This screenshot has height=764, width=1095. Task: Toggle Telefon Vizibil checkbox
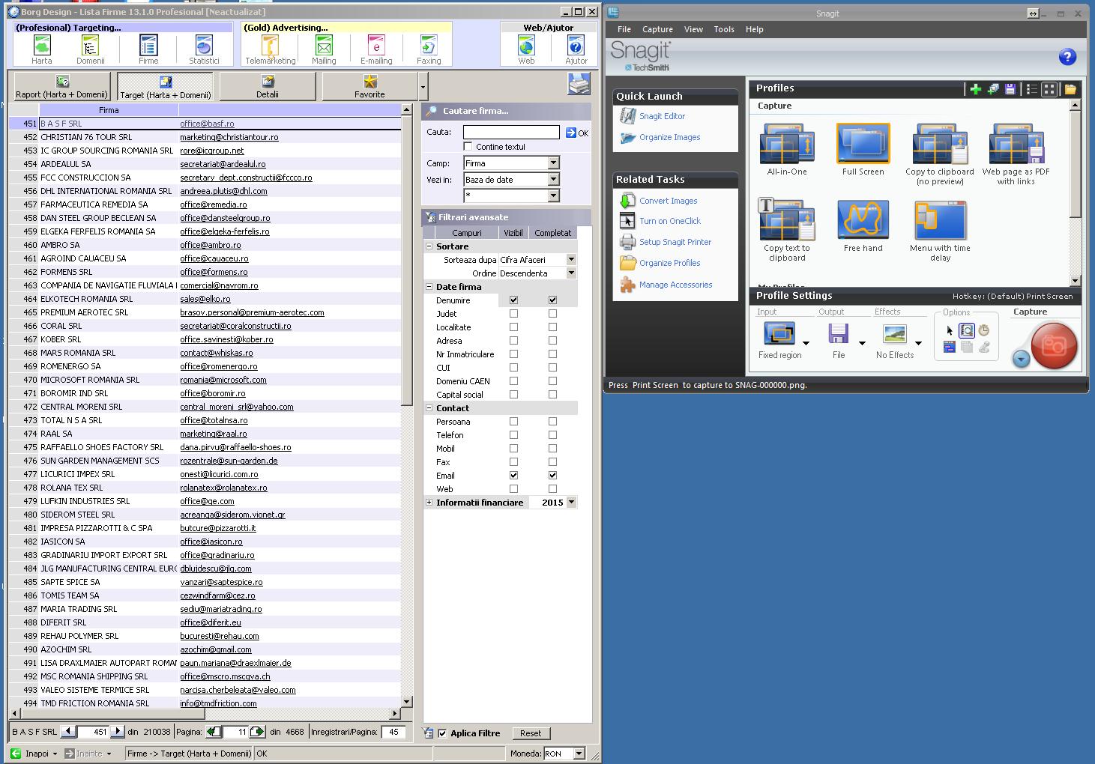tap(513, 435)
